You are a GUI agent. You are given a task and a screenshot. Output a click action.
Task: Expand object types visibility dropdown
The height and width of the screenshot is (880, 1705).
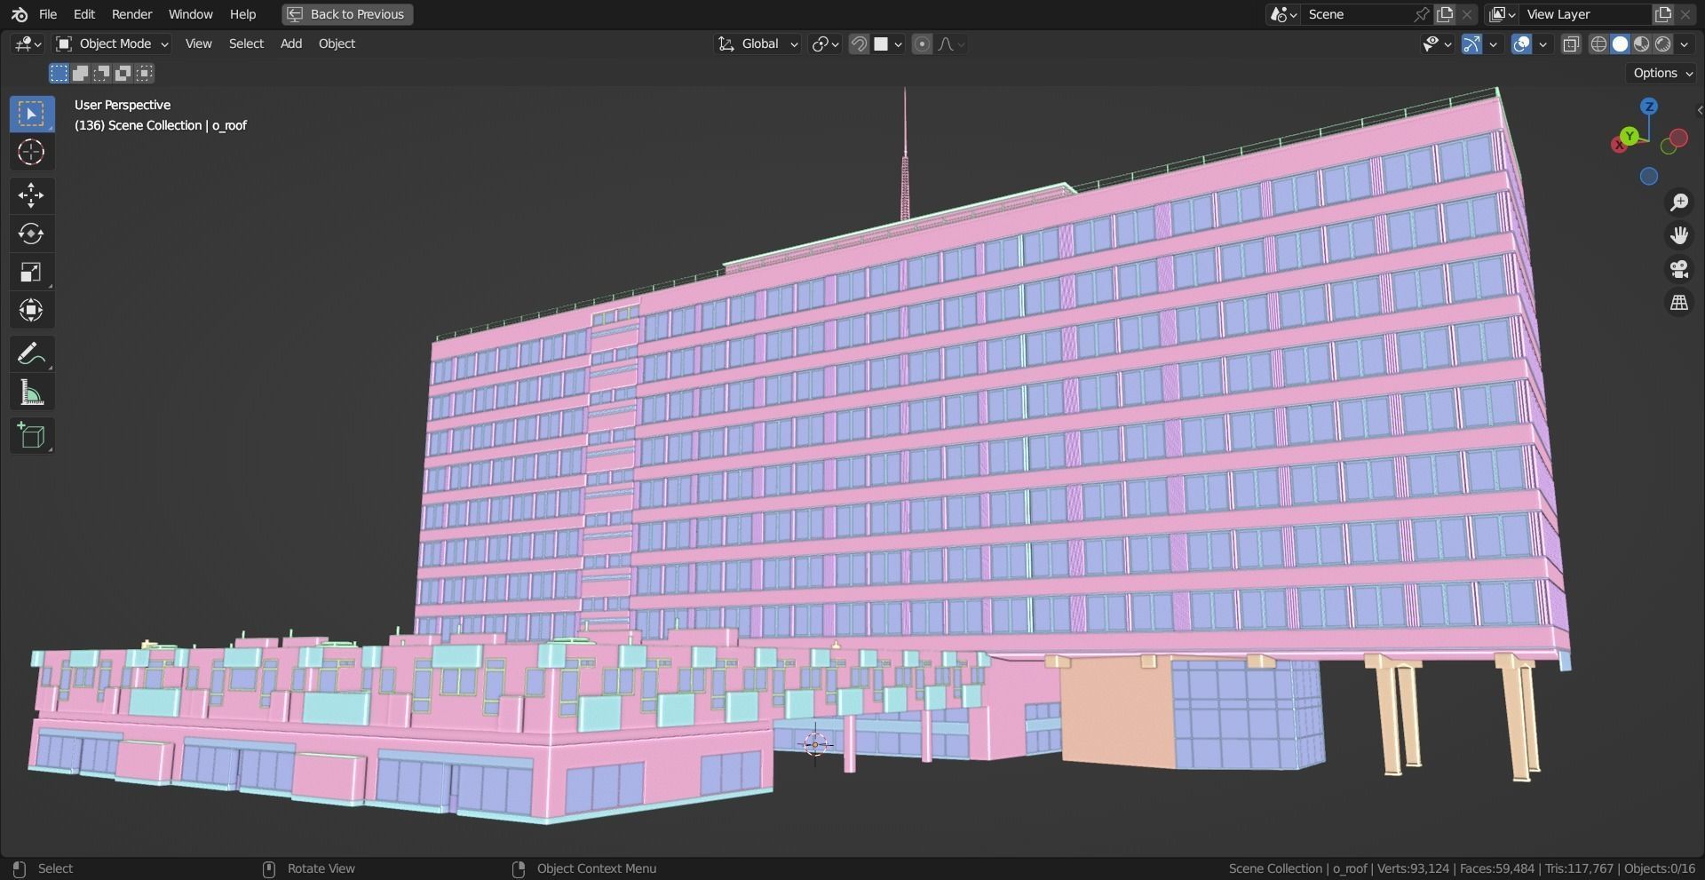click(x=1436, y=44)
